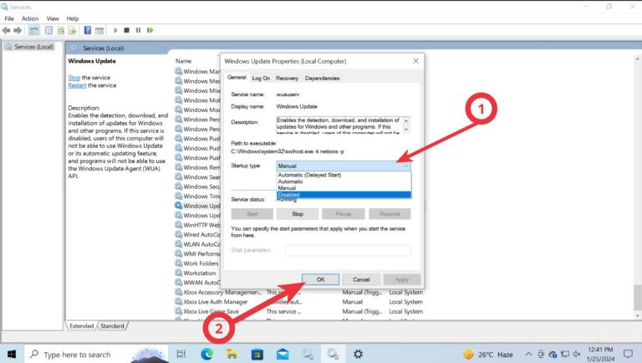Click the Start parameters text field
Image resolution: width=642 pixels, height=363 pixels.
pyautogui.click(x=348, y=250)
